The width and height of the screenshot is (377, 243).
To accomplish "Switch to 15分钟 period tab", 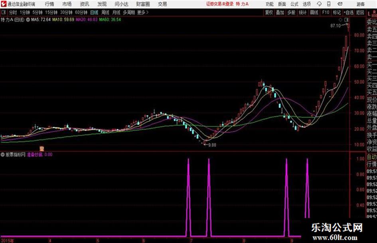I will [x=51, y=12].
